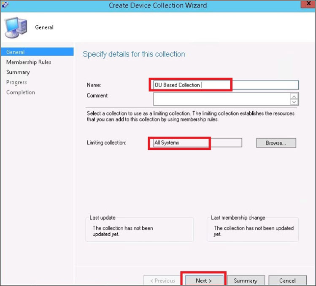This screenshot has height=286, width=316.
Task: Select the Completion step in sidebar
Action: [21, 92]
